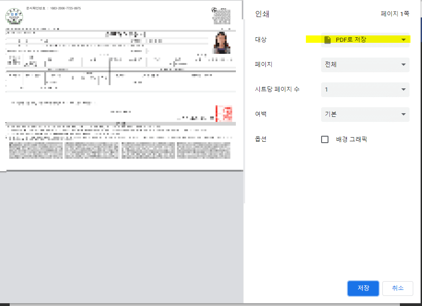The width and height of the screenshot is (422, 306).
Task: Click the blue 저장 save button
Action: pyautogui.click(x=363, y=289)
